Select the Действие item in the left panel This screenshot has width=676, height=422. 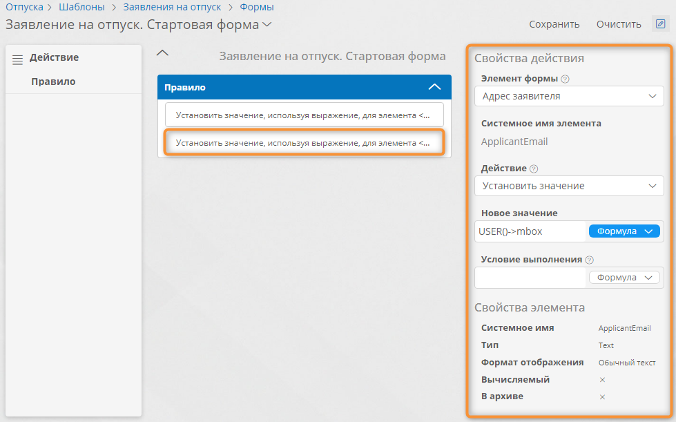point(54,57)
